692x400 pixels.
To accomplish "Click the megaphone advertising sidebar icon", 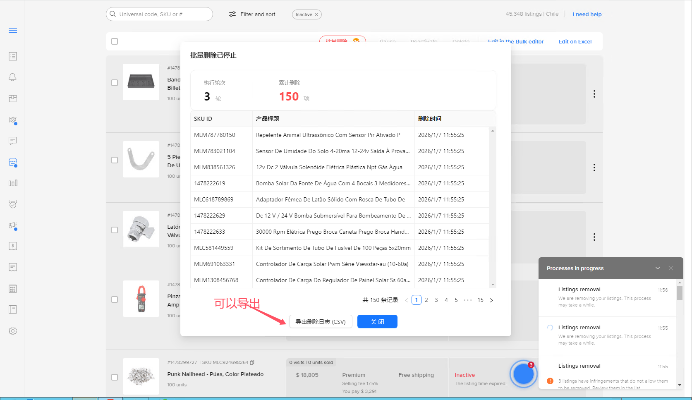I will (13, 225).
